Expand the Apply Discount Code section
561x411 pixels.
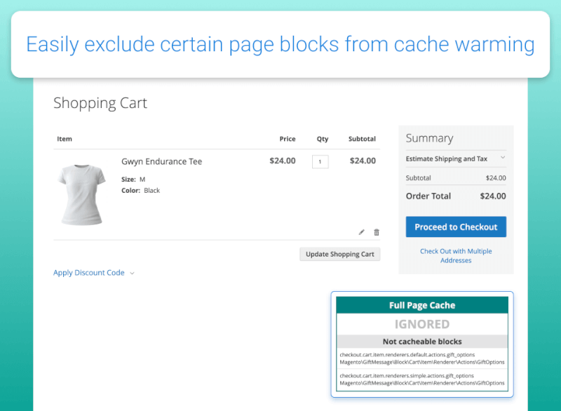pyautogui.click(x=89, y=273)
